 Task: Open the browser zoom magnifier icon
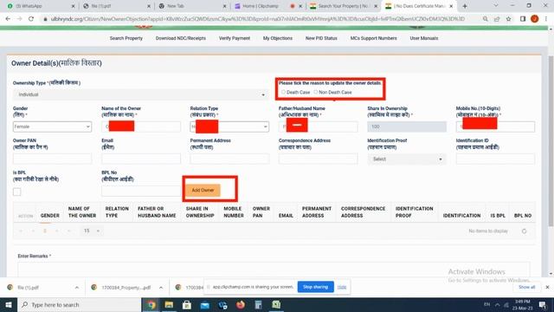[x=485, y=19]
